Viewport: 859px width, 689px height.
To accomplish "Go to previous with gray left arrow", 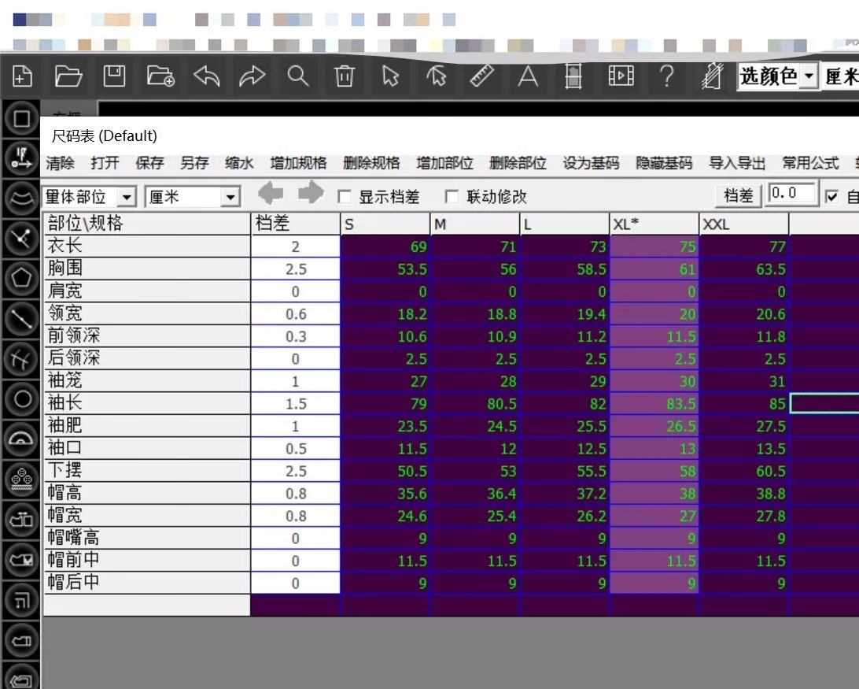I will (271, 193).
